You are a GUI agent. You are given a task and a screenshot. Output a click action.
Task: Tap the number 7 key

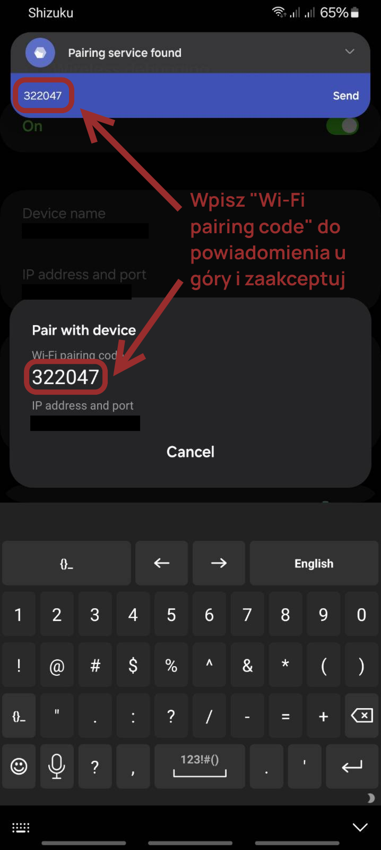pyautogui.click(x=247, y=615)
